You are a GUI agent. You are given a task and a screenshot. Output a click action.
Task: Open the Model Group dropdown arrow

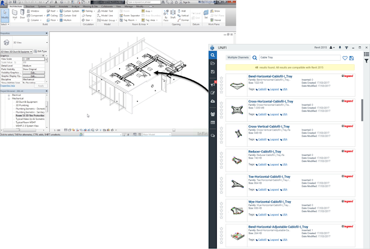point(117,20)
